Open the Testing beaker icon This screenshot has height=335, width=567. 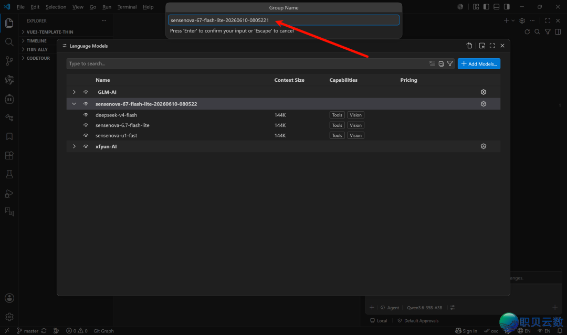tap(9, 175)
